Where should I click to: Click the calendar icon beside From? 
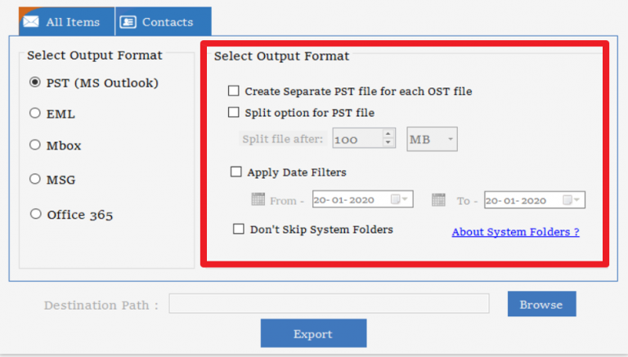[x=258, y=199]
